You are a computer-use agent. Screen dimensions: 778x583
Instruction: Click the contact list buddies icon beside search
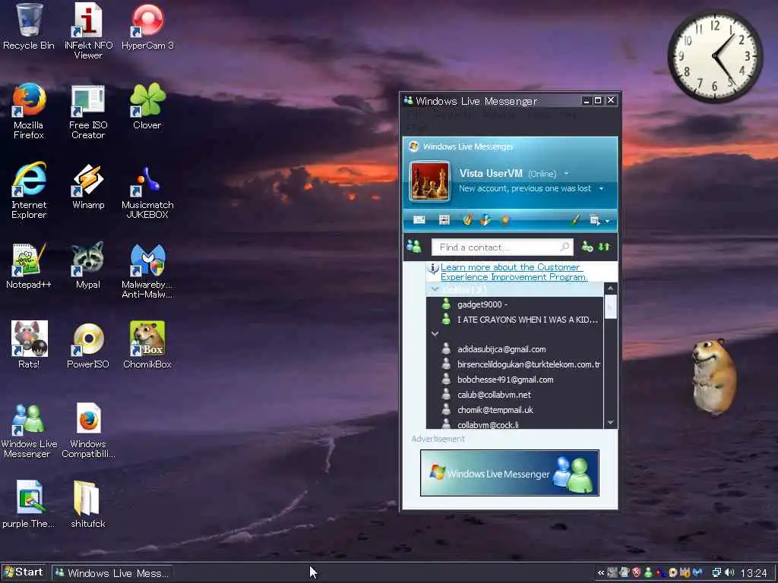pos(414,246)
